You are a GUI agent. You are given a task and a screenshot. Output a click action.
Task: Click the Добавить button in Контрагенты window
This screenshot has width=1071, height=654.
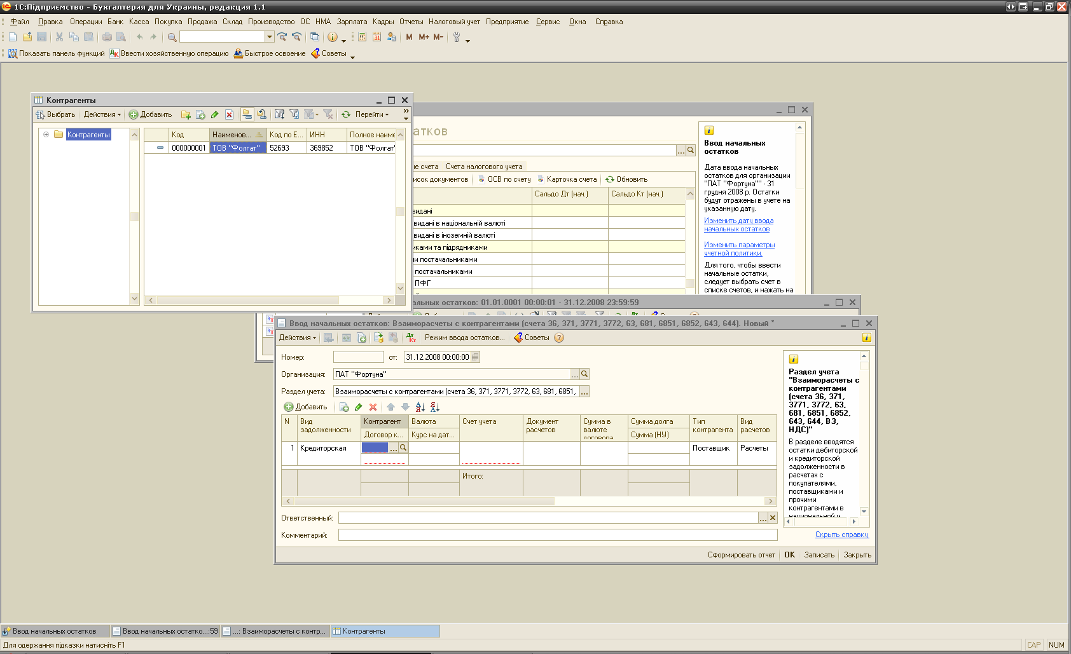(x=150, y=114)
